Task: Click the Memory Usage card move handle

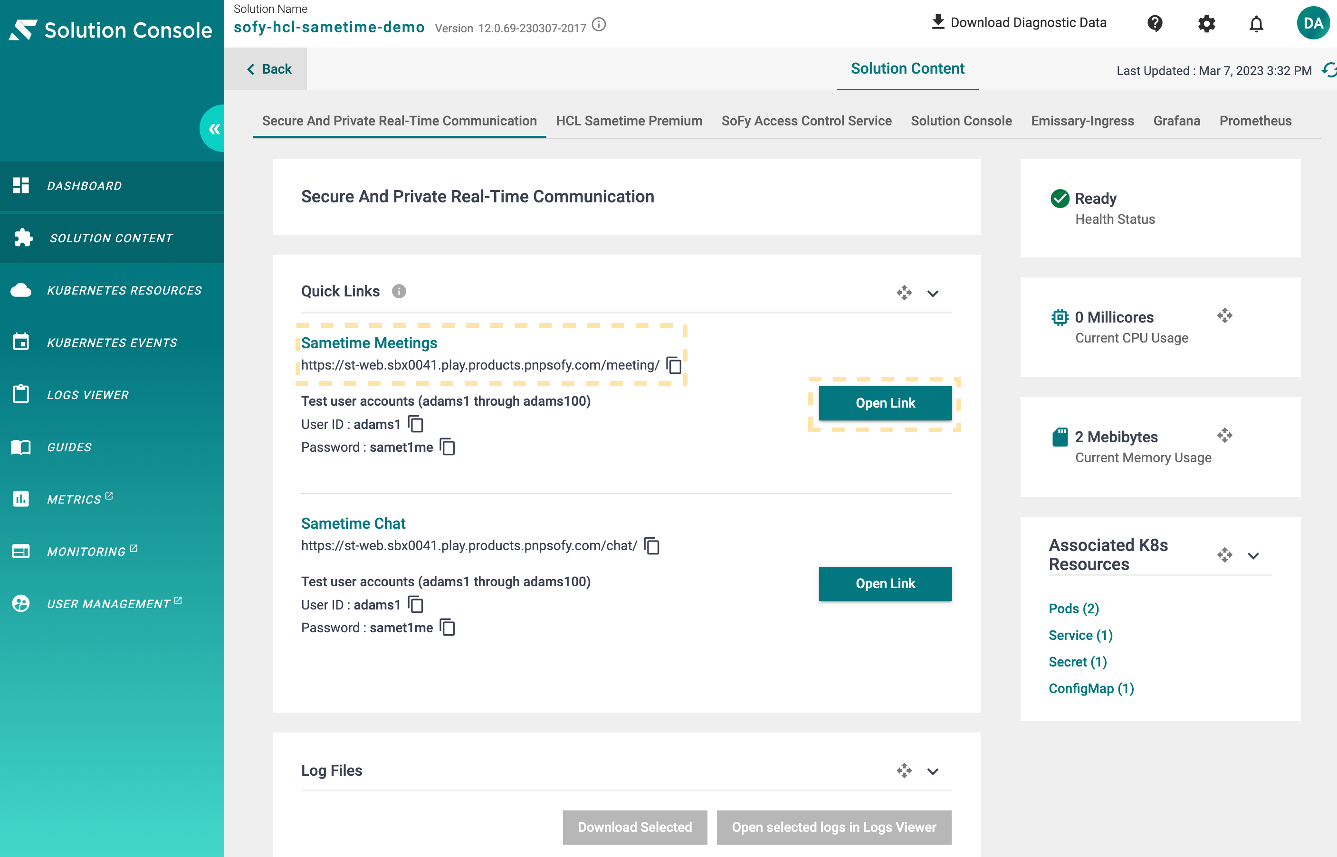Action: click(x=1224, y=435)
